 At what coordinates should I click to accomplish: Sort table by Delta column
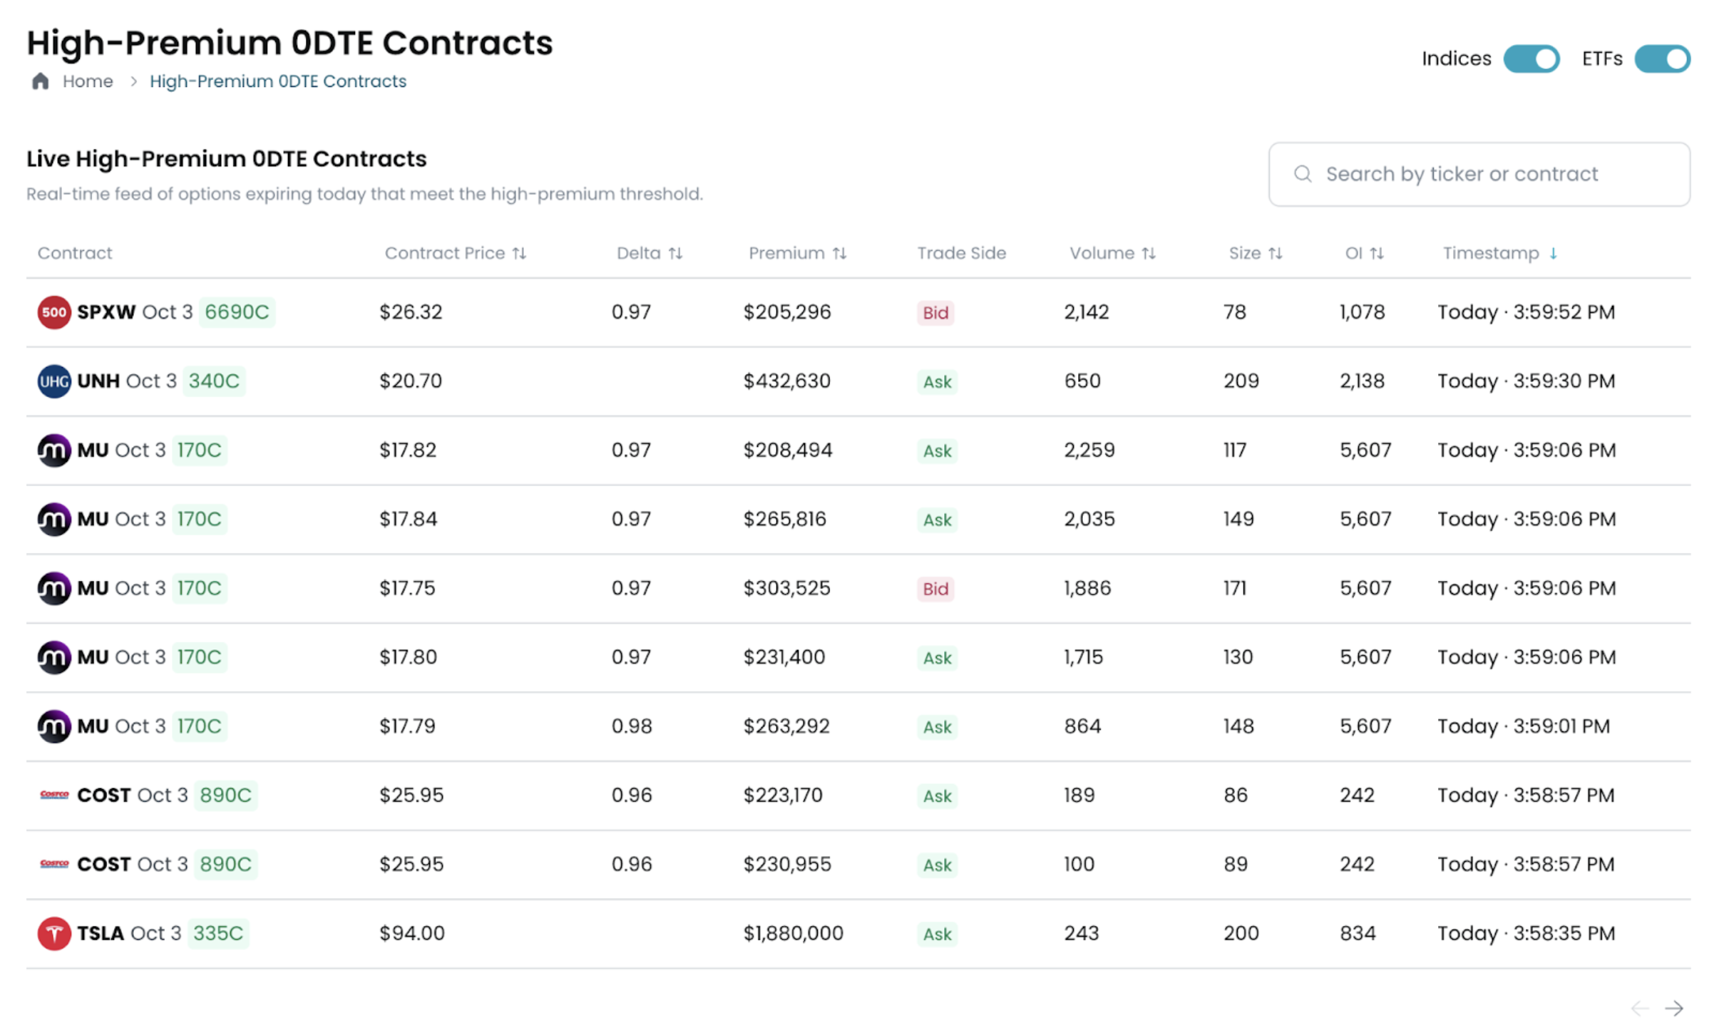(x=649, y=253)
